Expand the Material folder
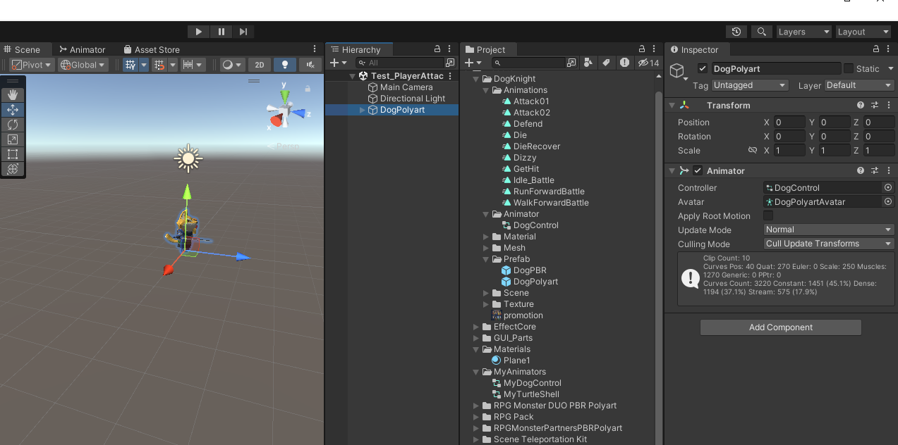The height and width of the screenshot is (445, 898). click(486, 237)
